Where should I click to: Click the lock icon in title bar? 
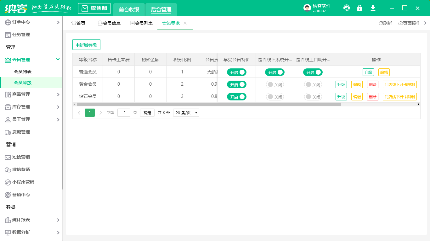pos(360,8)
